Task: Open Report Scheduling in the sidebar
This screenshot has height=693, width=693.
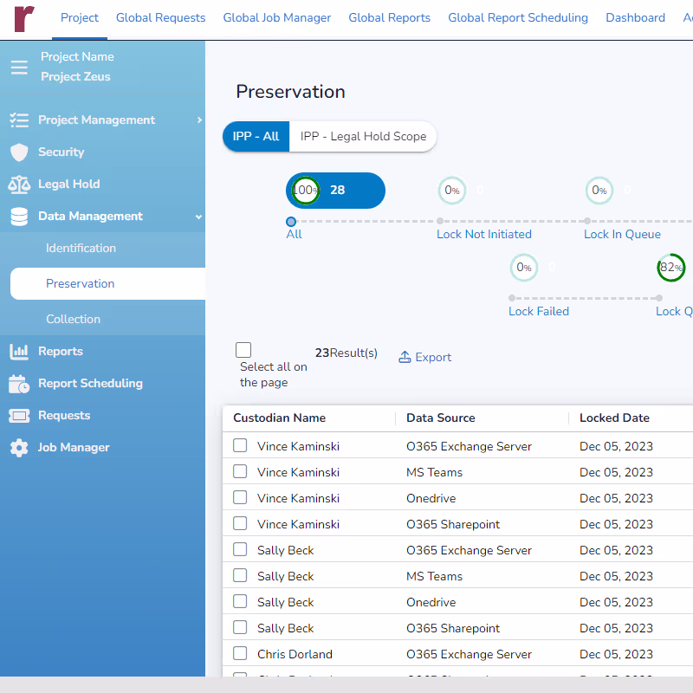Action: click(x=91, y=384)
